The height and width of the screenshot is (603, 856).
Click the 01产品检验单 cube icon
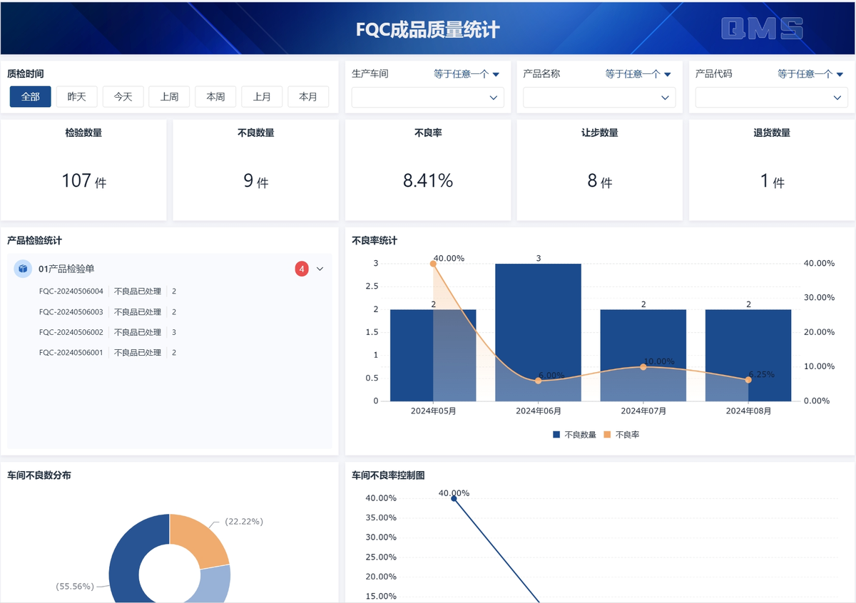23,269
